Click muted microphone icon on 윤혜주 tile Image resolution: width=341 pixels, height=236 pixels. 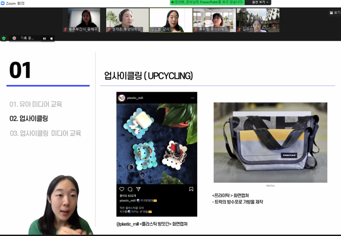65,29
